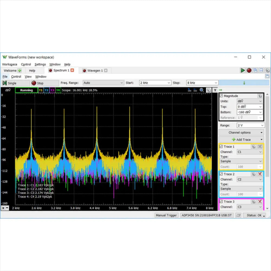
Task: Open the Settings menu
Action: (x=40, y=64)
